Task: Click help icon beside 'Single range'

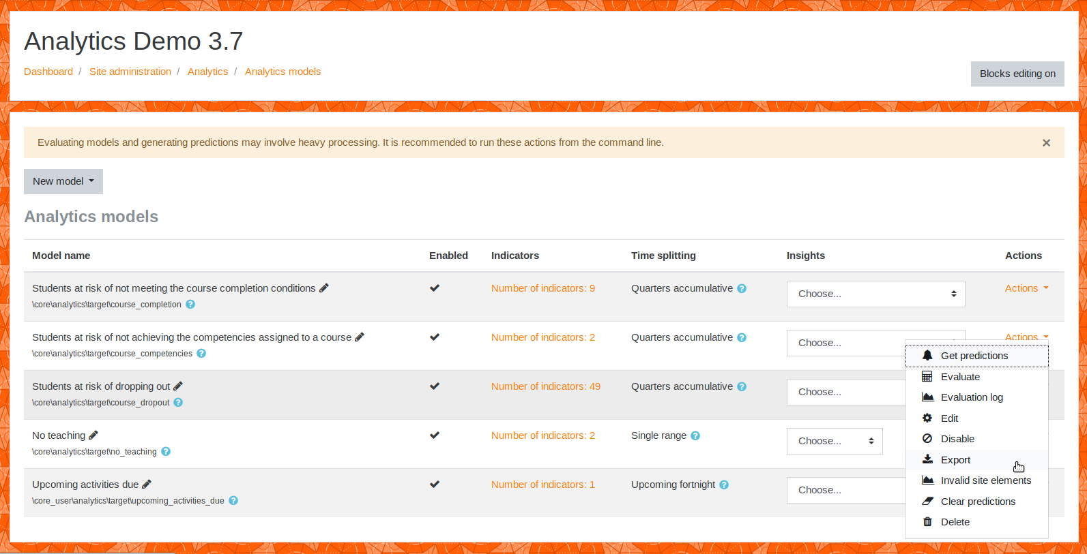Action: point(695,436)
